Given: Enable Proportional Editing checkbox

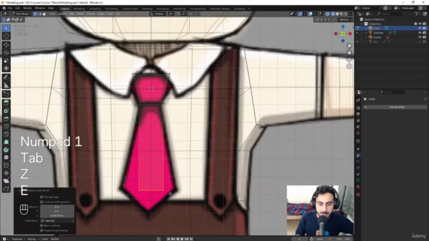Looking at the screenshot, I should pyautogui.click(x=42, y=230).
